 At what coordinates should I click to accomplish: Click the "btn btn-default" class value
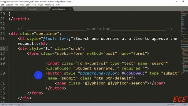(x=114, y=78)
